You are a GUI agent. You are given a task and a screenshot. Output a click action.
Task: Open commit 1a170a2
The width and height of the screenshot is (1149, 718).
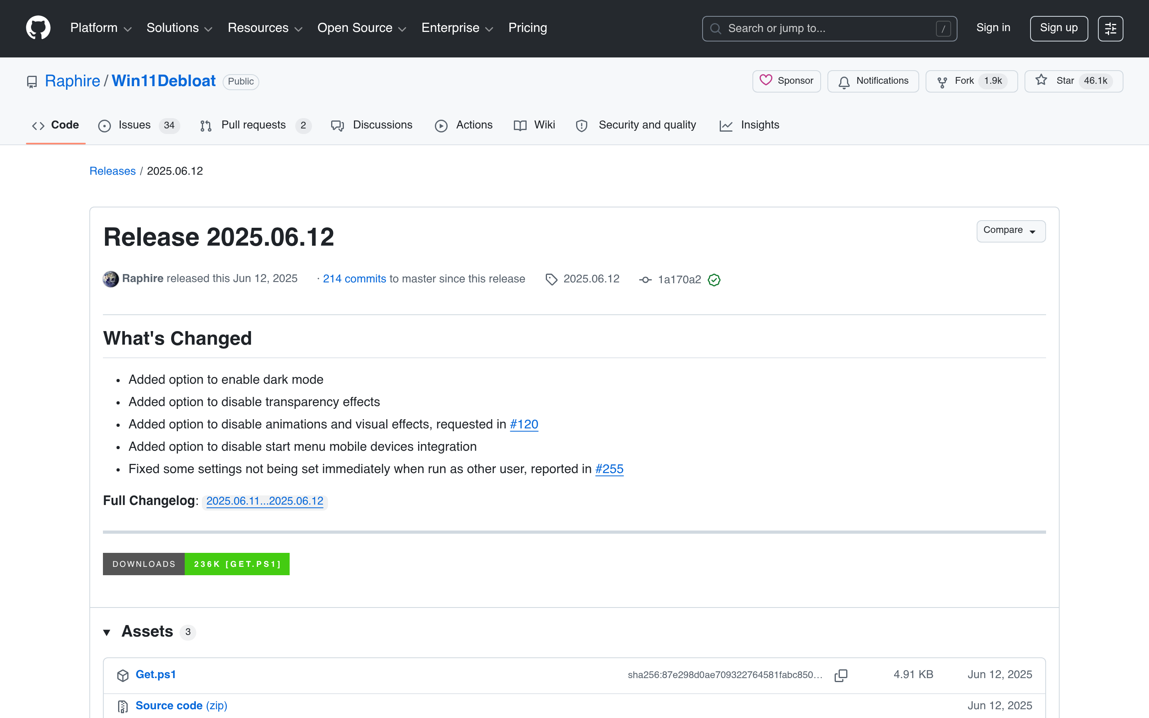point(679,280)
